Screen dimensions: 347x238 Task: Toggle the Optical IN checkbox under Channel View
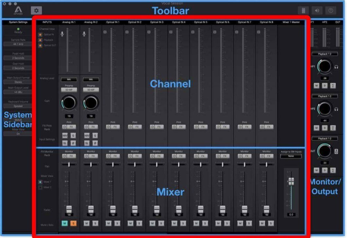(41, 34)
